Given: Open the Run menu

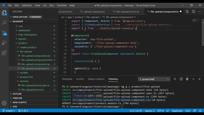Looking at the screenshot, I should [x=52, y=5].
